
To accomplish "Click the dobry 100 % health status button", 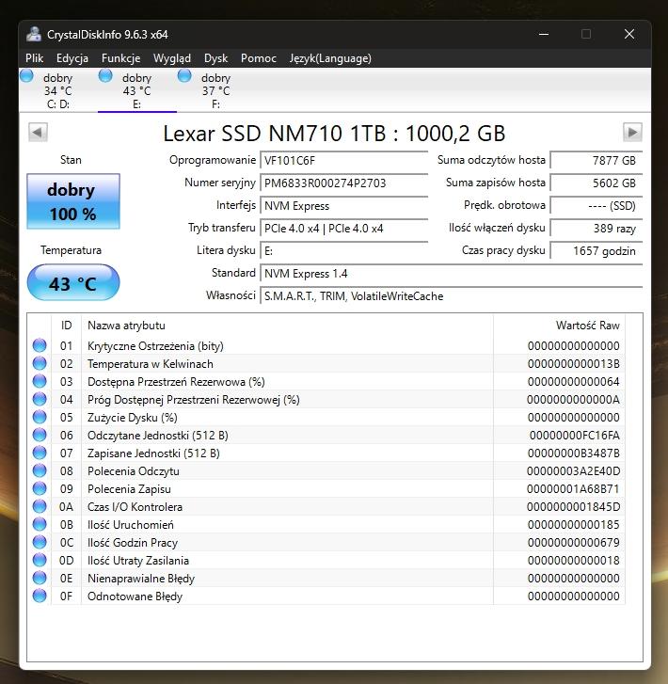I will [x=72, y=201].
